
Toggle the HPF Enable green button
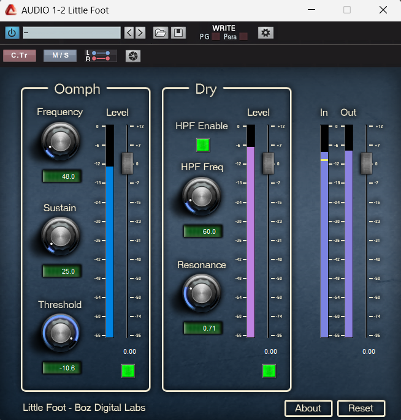click(202, 145)
